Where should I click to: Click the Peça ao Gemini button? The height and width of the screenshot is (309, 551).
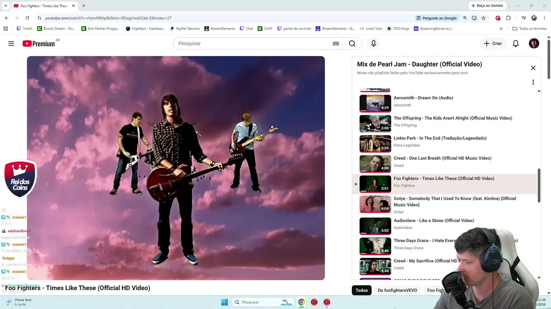(x=487, y=6)
